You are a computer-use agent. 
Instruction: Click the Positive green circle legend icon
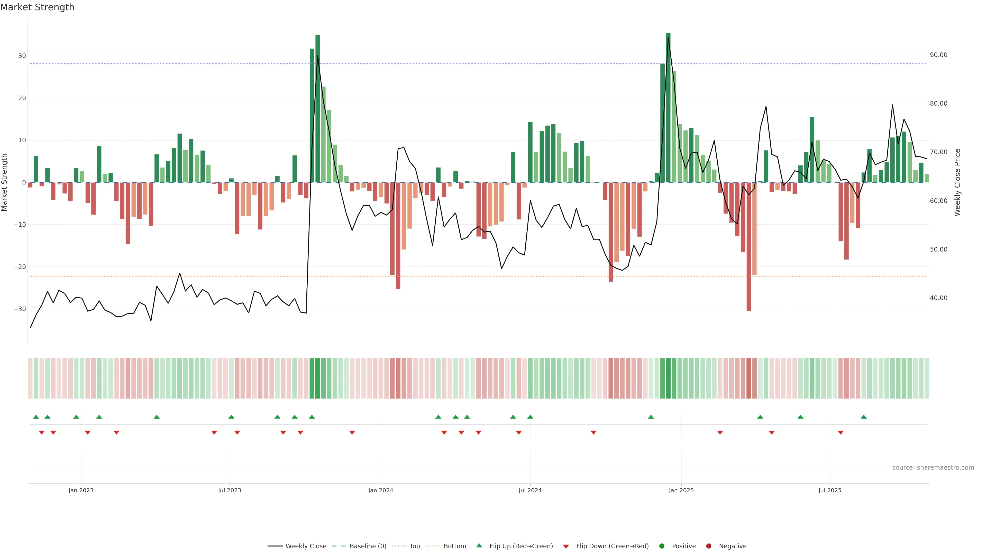(x=662, y=546)
